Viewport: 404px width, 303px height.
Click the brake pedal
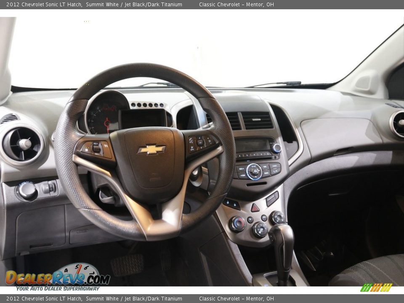(127, 265)
